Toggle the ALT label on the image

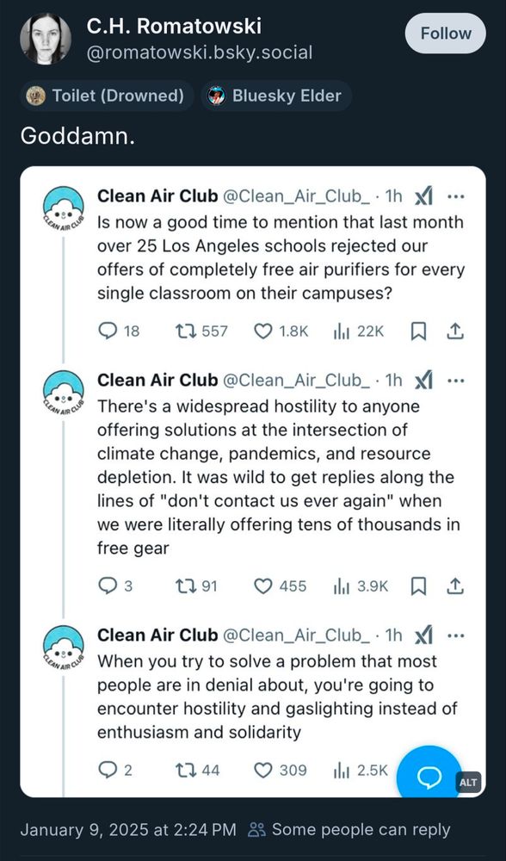click(466, 784)
